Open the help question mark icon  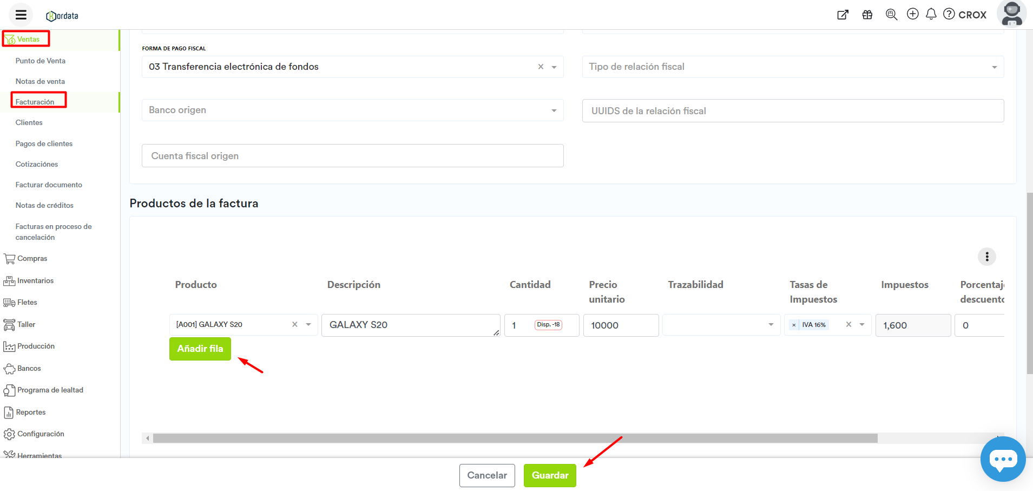(949, 14)
